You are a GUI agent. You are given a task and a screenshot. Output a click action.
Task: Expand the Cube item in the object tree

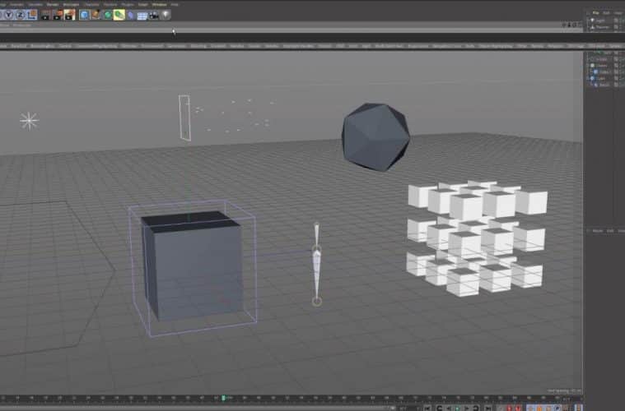[590, 78]
